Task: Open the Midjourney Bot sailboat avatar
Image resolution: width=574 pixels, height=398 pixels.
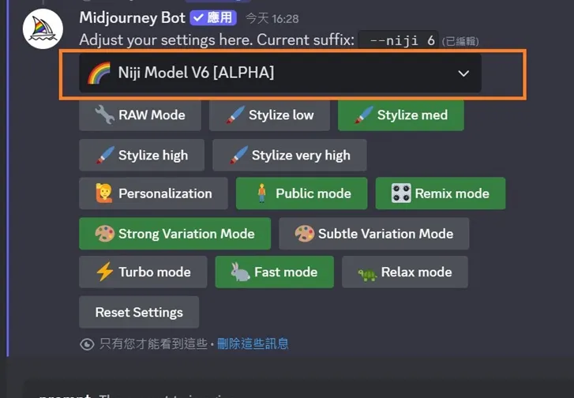Action: [43, 29]
